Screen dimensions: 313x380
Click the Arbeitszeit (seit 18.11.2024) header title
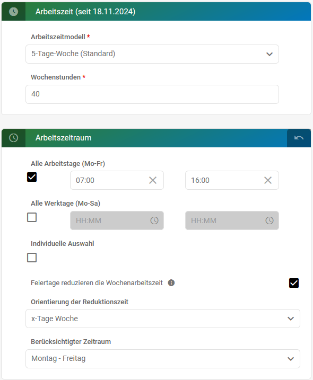(85, 11)
